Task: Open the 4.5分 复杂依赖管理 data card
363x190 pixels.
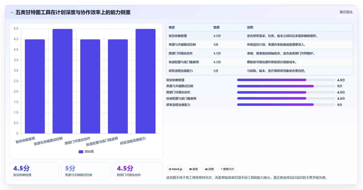Action: coord(34,171)
